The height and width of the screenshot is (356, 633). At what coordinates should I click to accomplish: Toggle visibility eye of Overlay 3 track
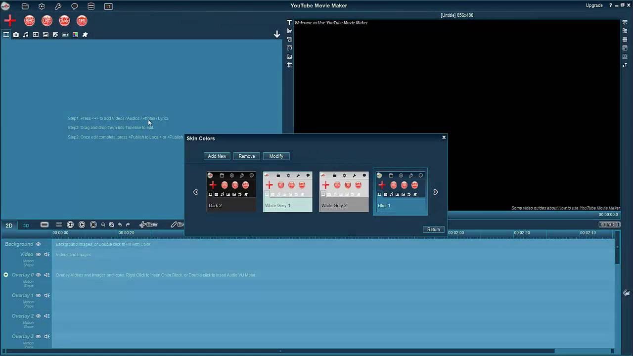pos(38,336)
